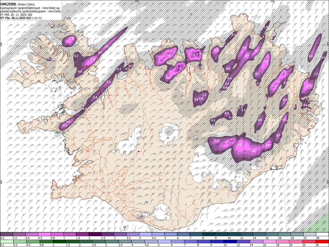Select lower scale swatch between 2 and 2.5
The height and width of the screenshot is (247, 329).
coord(86,242)
